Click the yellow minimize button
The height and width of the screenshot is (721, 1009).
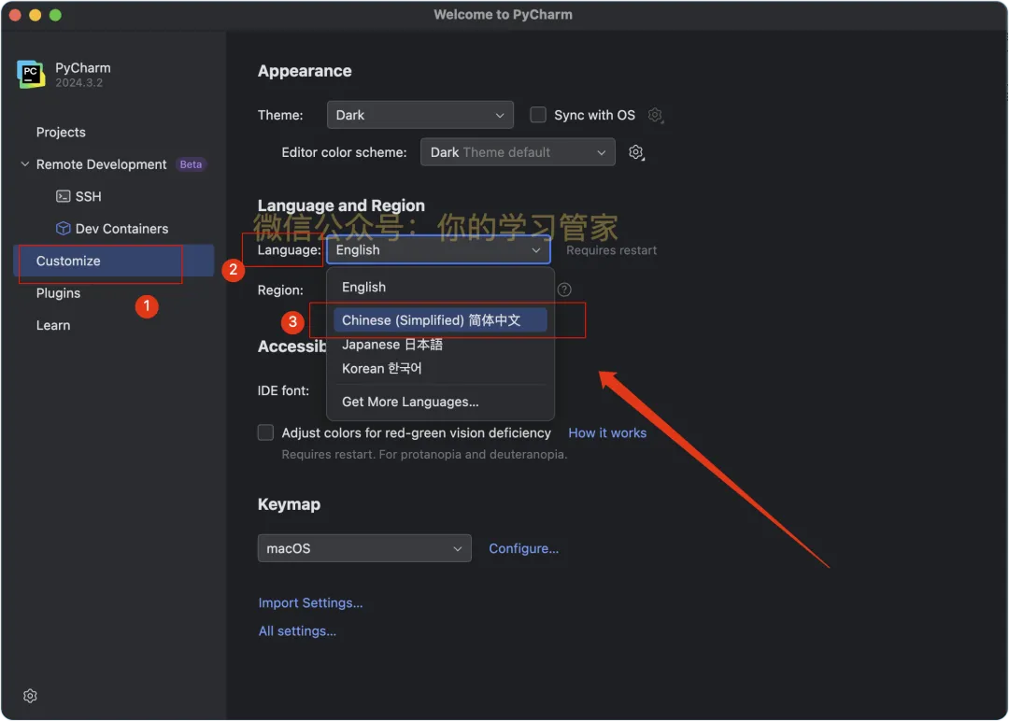point(36,15)
